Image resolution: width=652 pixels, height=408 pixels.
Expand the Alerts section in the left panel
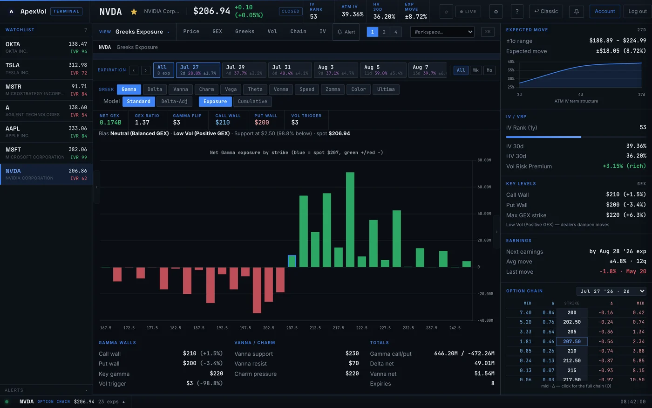(45, 390)
